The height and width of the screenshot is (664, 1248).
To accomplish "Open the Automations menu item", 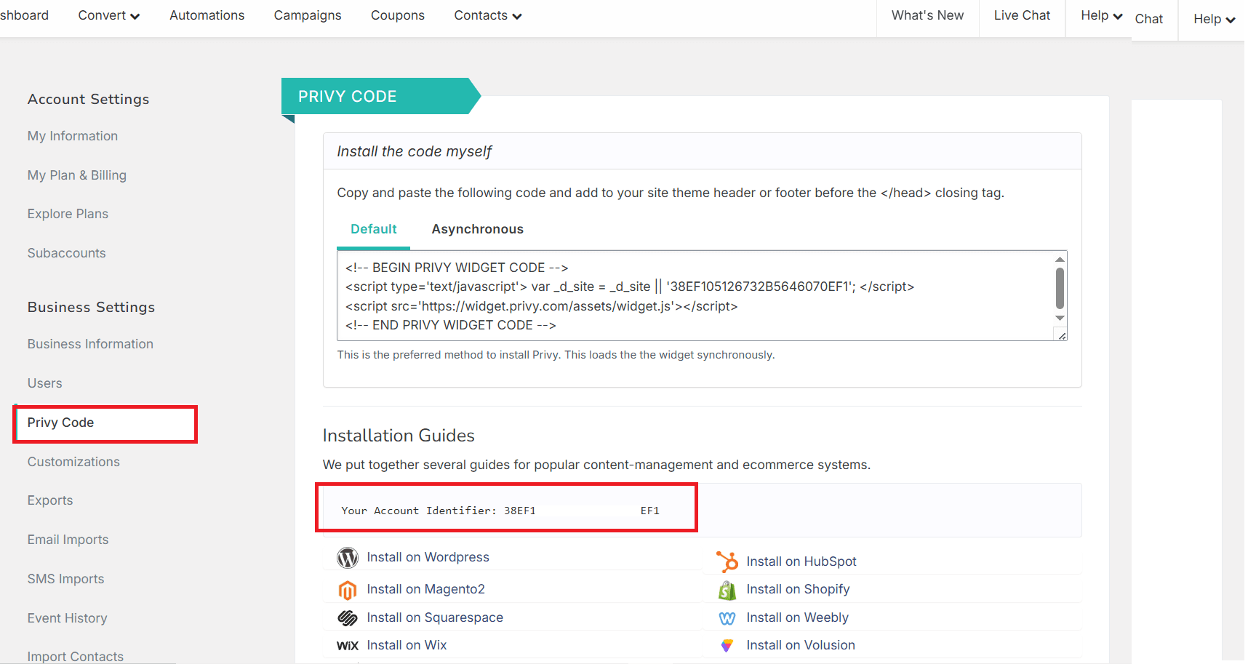I will pos(207,15).
